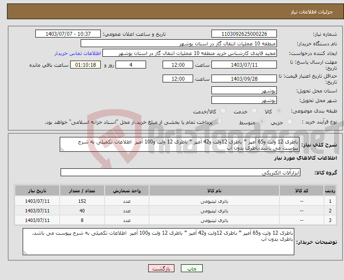Select the خدمت radio button
This screenshot has width=344, height=280.
[x=254, y=111]
